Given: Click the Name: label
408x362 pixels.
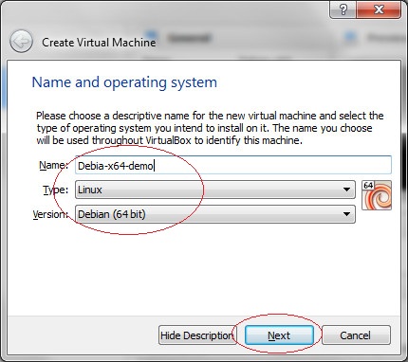Looking at the screenshot, I should click(x=53, y=165).
